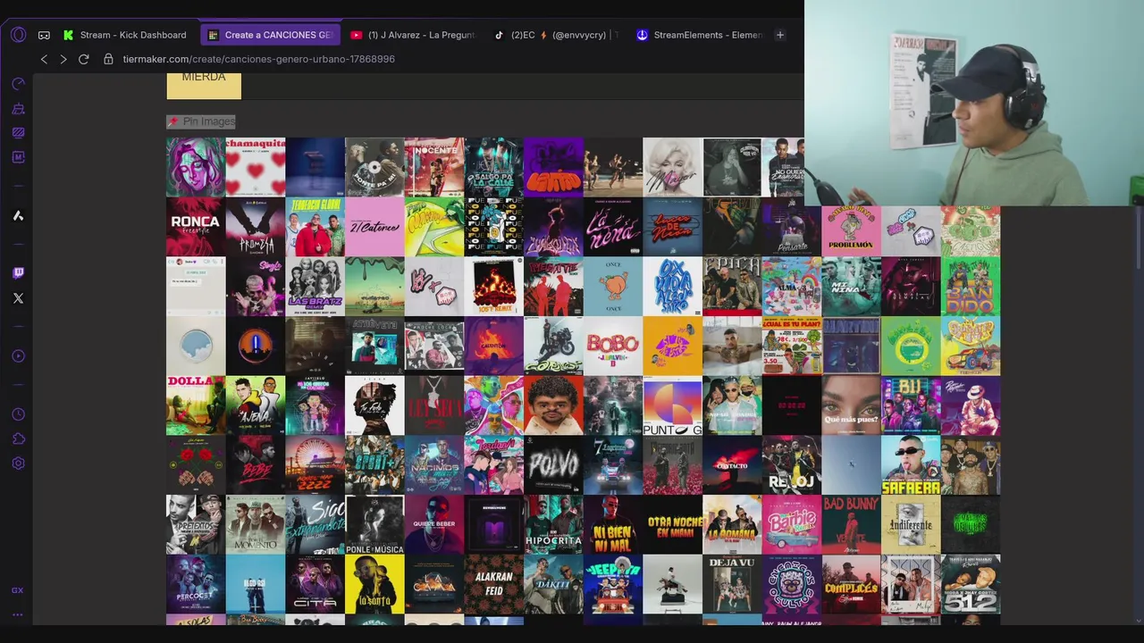Image resolution: width=1144 pixels, height=643 pixels.
Task: Click the GX label icon in sidebar
Action: [18, 590]
